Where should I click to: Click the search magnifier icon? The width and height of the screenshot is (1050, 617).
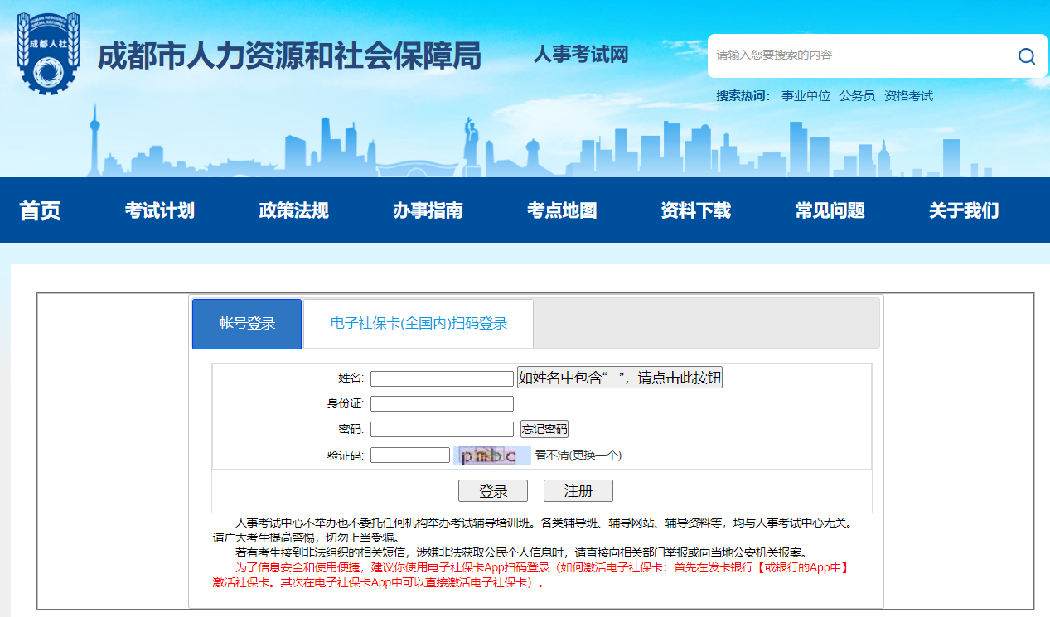[x=1026, y=56]
